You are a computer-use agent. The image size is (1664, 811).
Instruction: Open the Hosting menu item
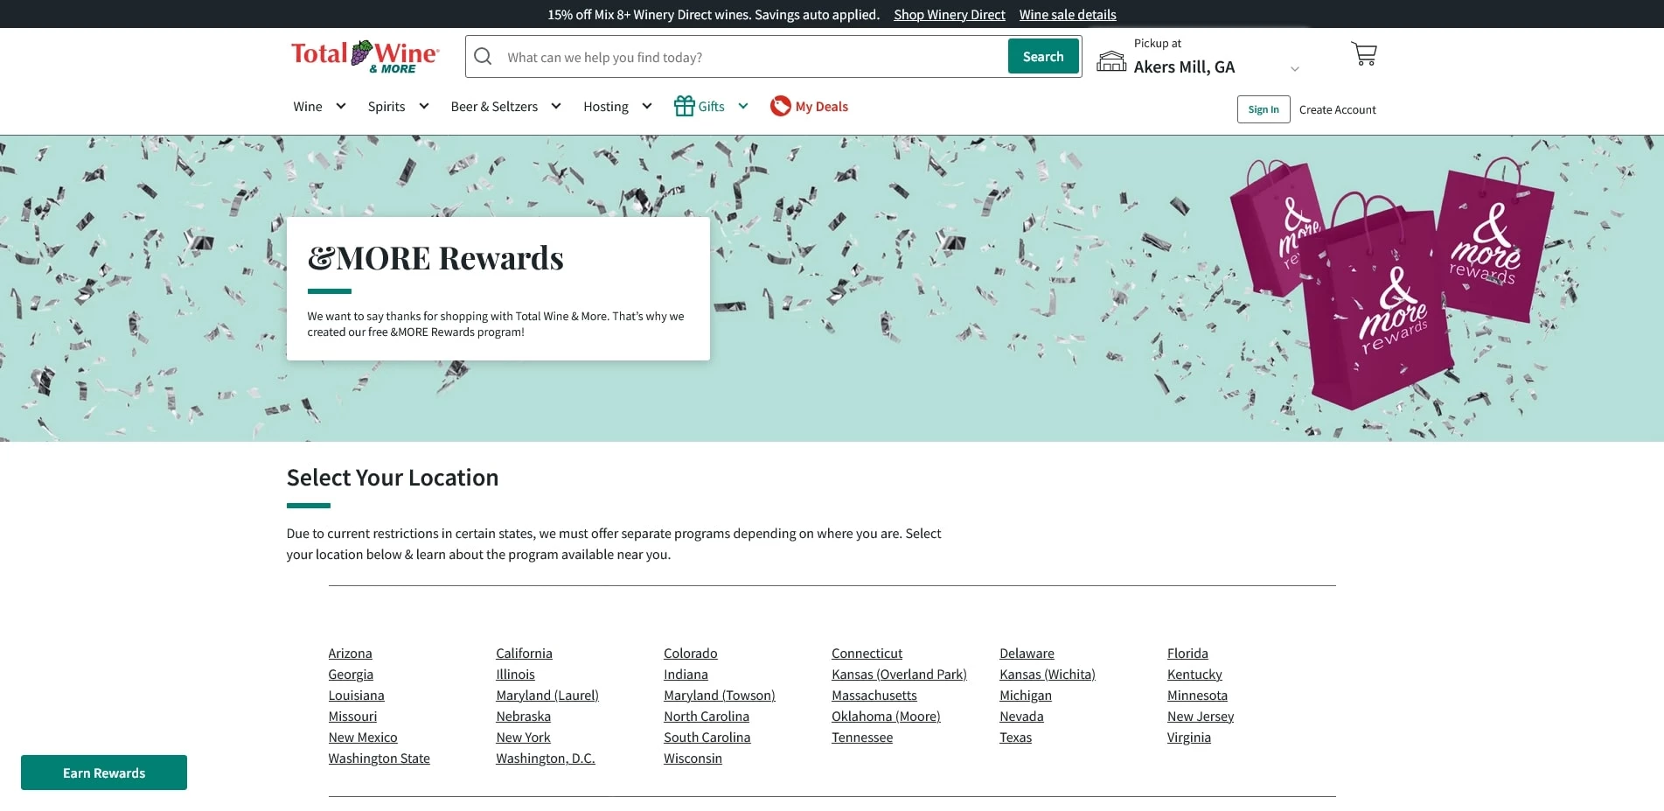click(605, 107)
